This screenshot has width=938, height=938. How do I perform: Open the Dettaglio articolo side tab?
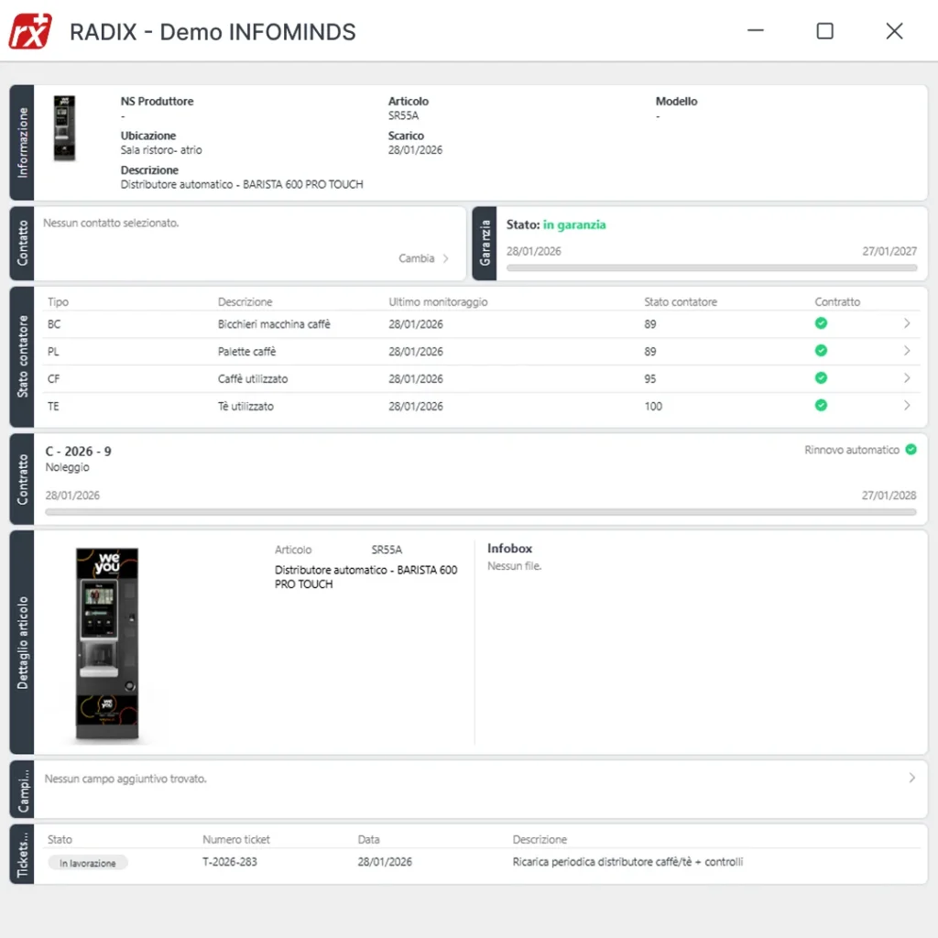point(22,642)
